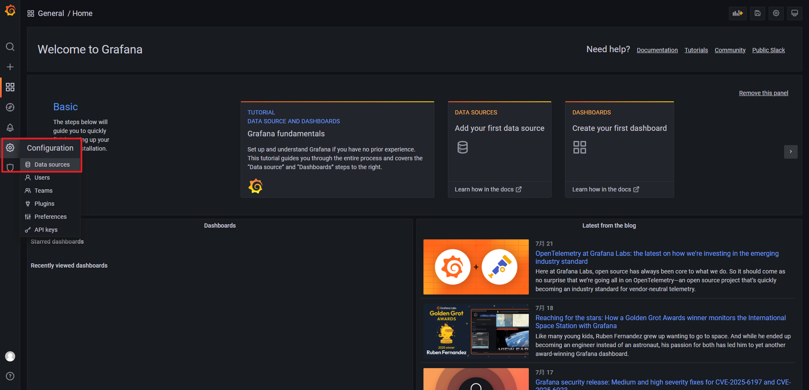809x390 pixels.
Task: Click the Add panel icon in top bar
Action: coord(737,13)
